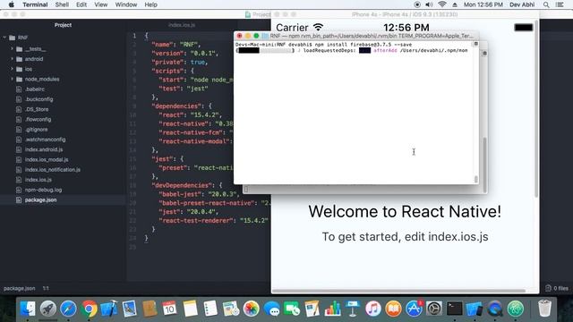Open .flowconfig file

[38, 119]
